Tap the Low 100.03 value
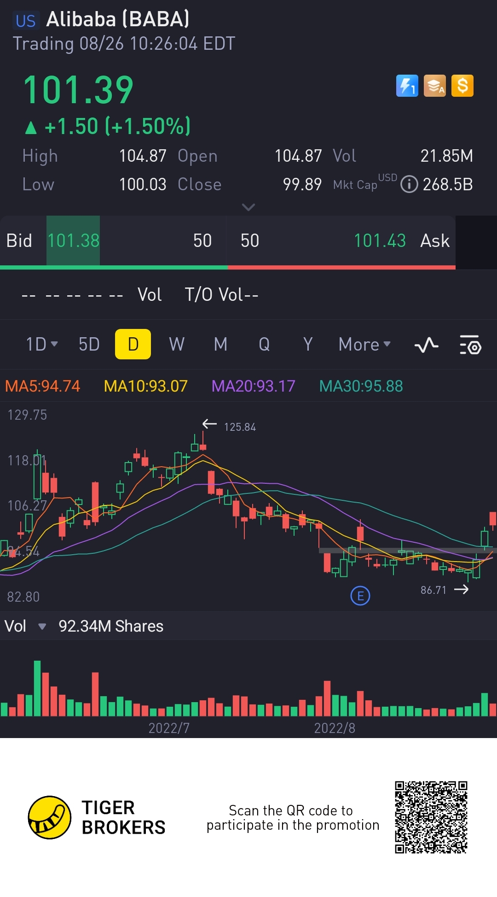The image size is (497, 897). click(x=143, y=184)
